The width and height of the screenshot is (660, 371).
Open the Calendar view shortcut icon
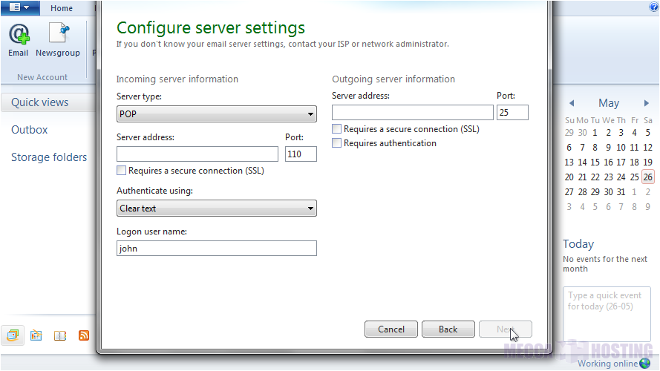[36, 335]
